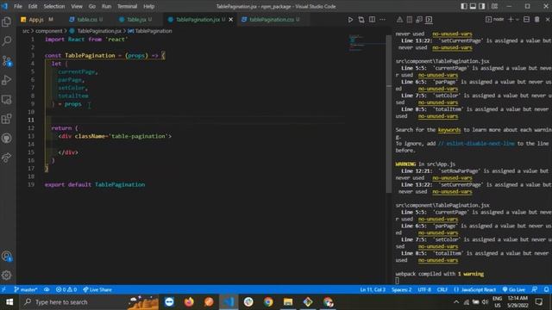
Task: Open the Accounts menu icon
Action: (x=7, y=257)
